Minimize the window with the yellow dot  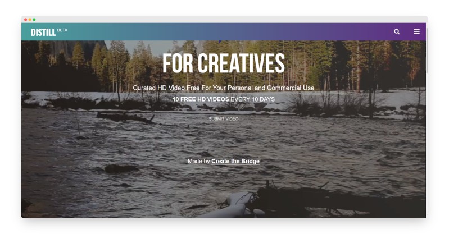(30, 20)
